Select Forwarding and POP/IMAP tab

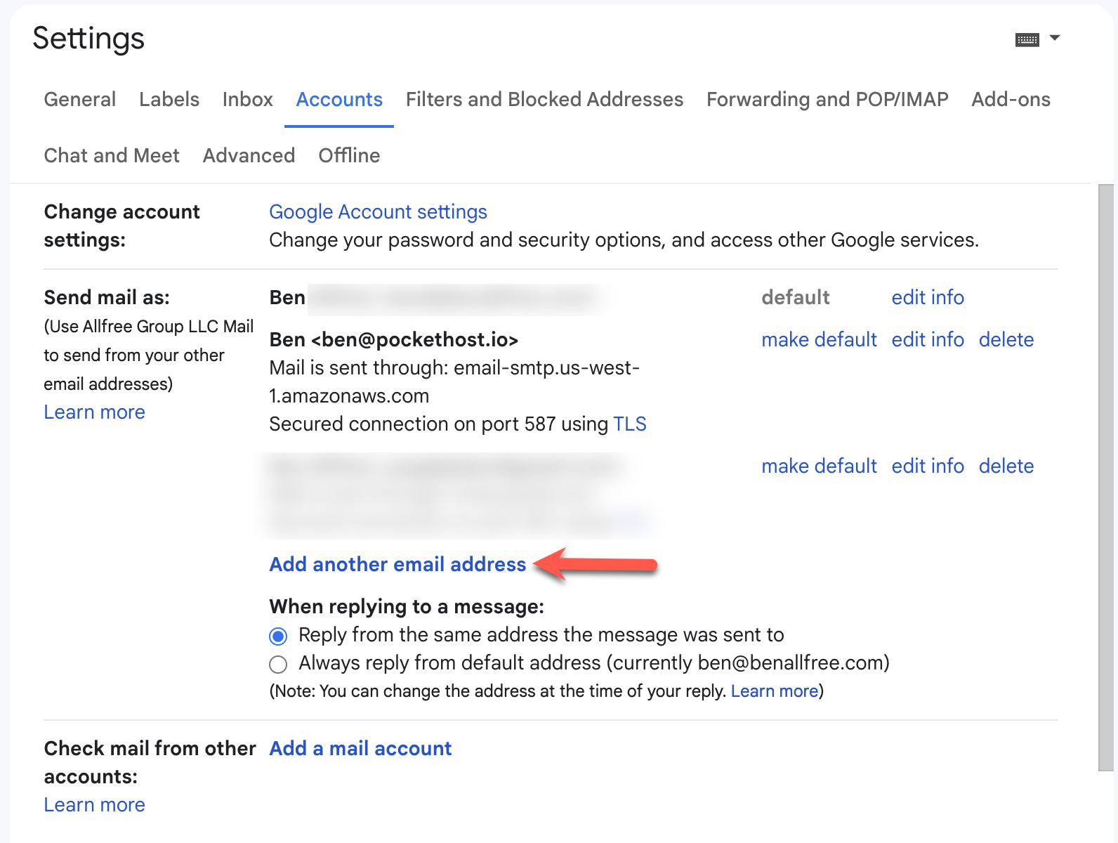[x=827, y=100]
